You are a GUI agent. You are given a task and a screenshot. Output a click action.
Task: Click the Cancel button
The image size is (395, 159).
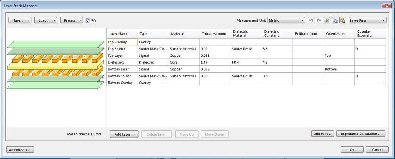[x=377, y=150]
